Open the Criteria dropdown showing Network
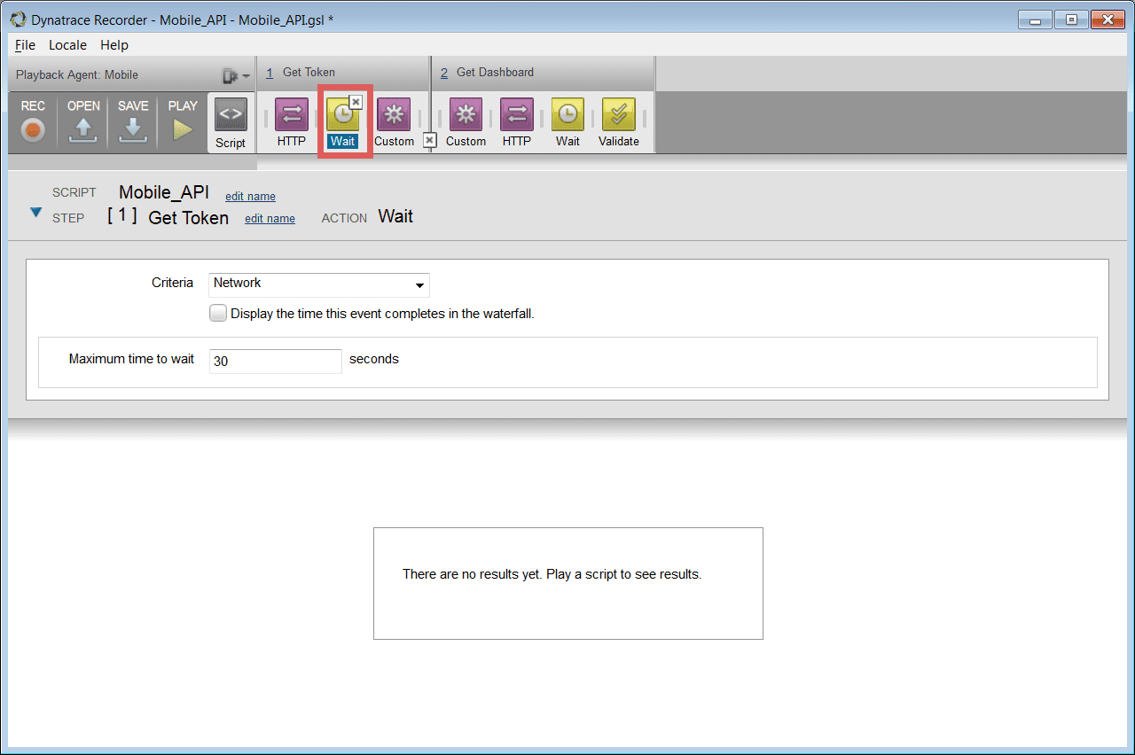1135x755 pixels. [319, 284]
